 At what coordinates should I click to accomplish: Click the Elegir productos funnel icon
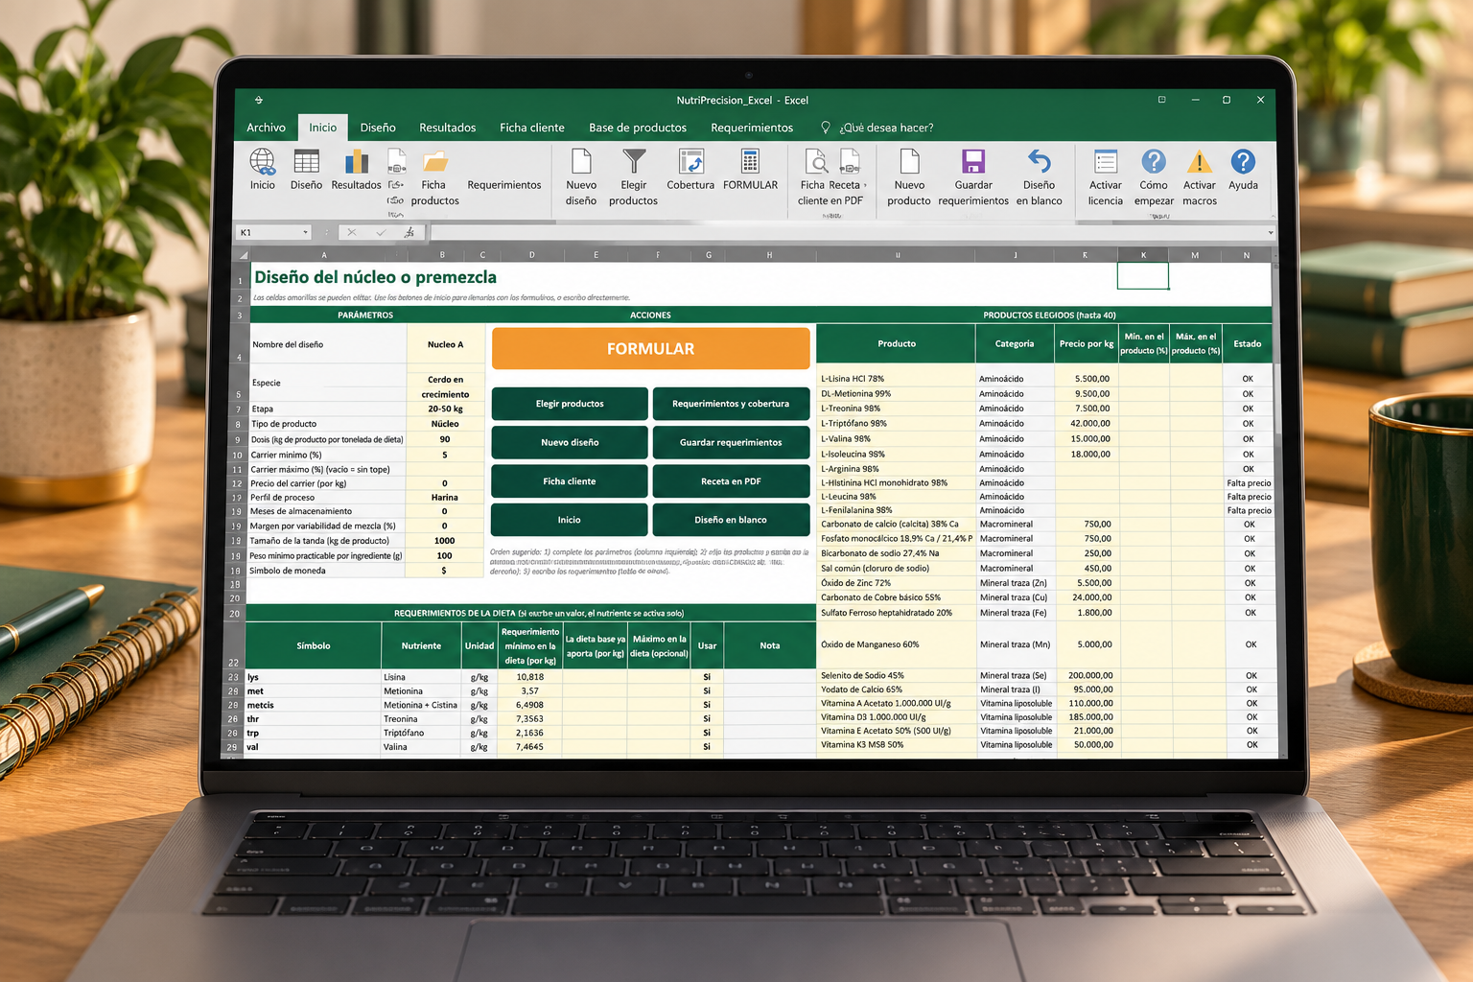pos(634,161)
